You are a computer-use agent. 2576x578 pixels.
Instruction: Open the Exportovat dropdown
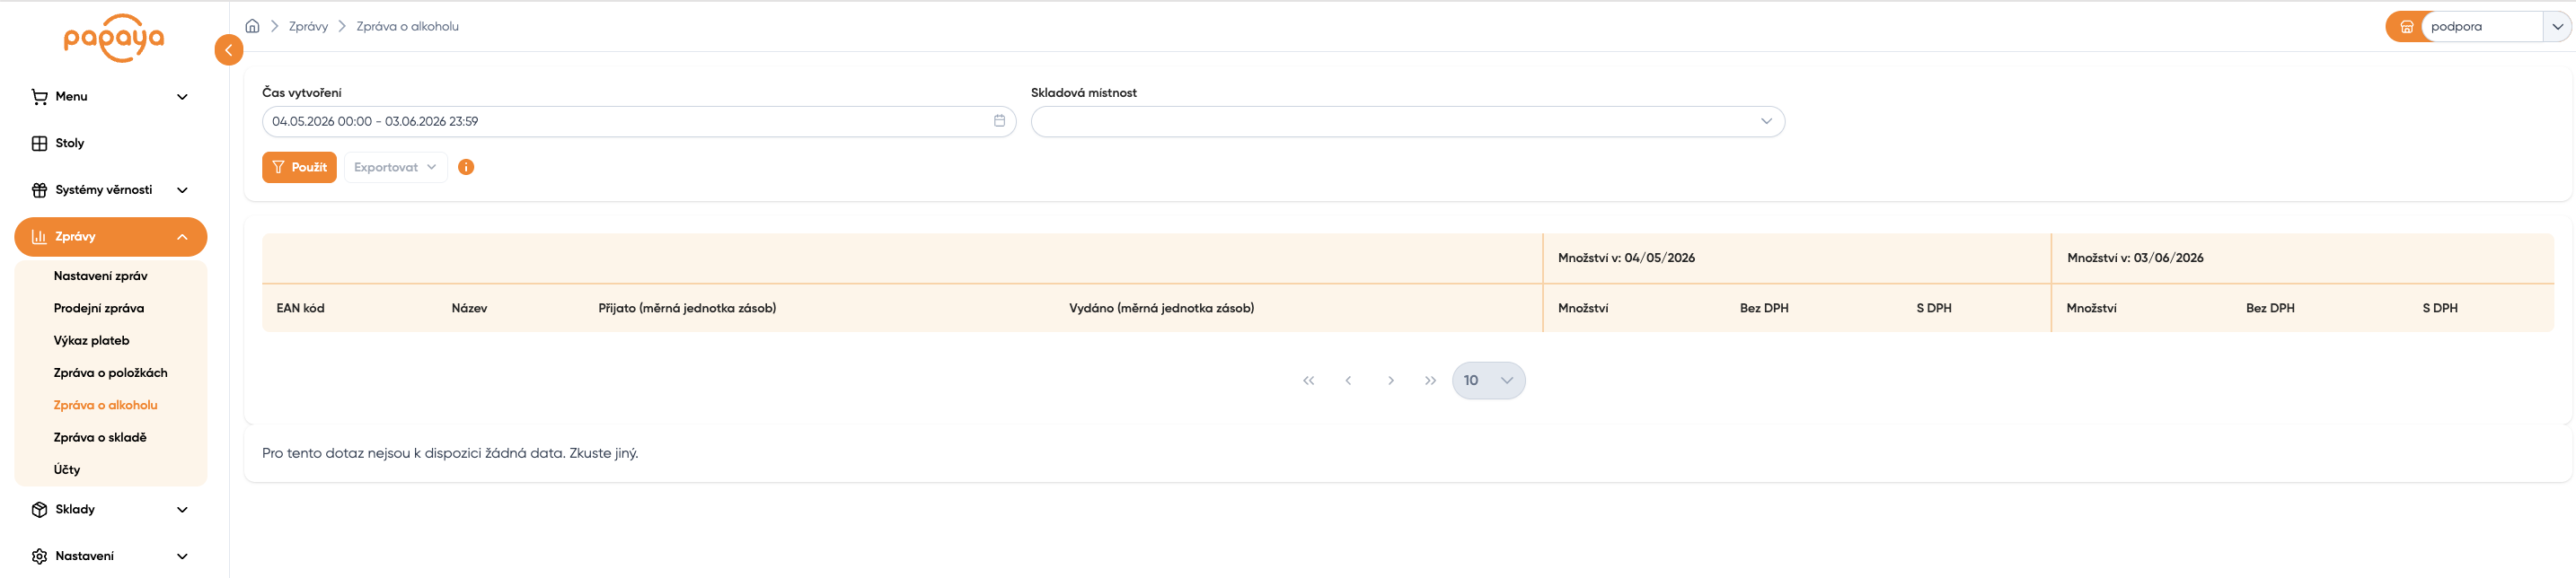[395, 167]
